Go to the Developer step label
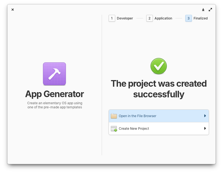 (125, 18)
